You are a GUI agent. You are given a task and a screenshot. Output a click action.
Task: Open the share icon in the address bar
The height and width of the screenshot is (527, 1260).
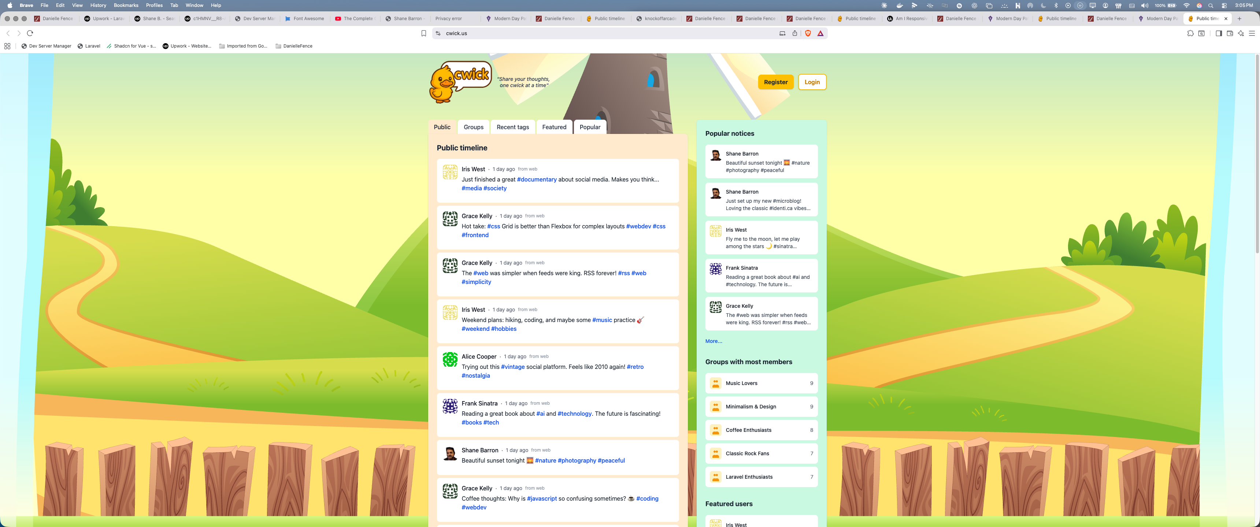(794, 33)
